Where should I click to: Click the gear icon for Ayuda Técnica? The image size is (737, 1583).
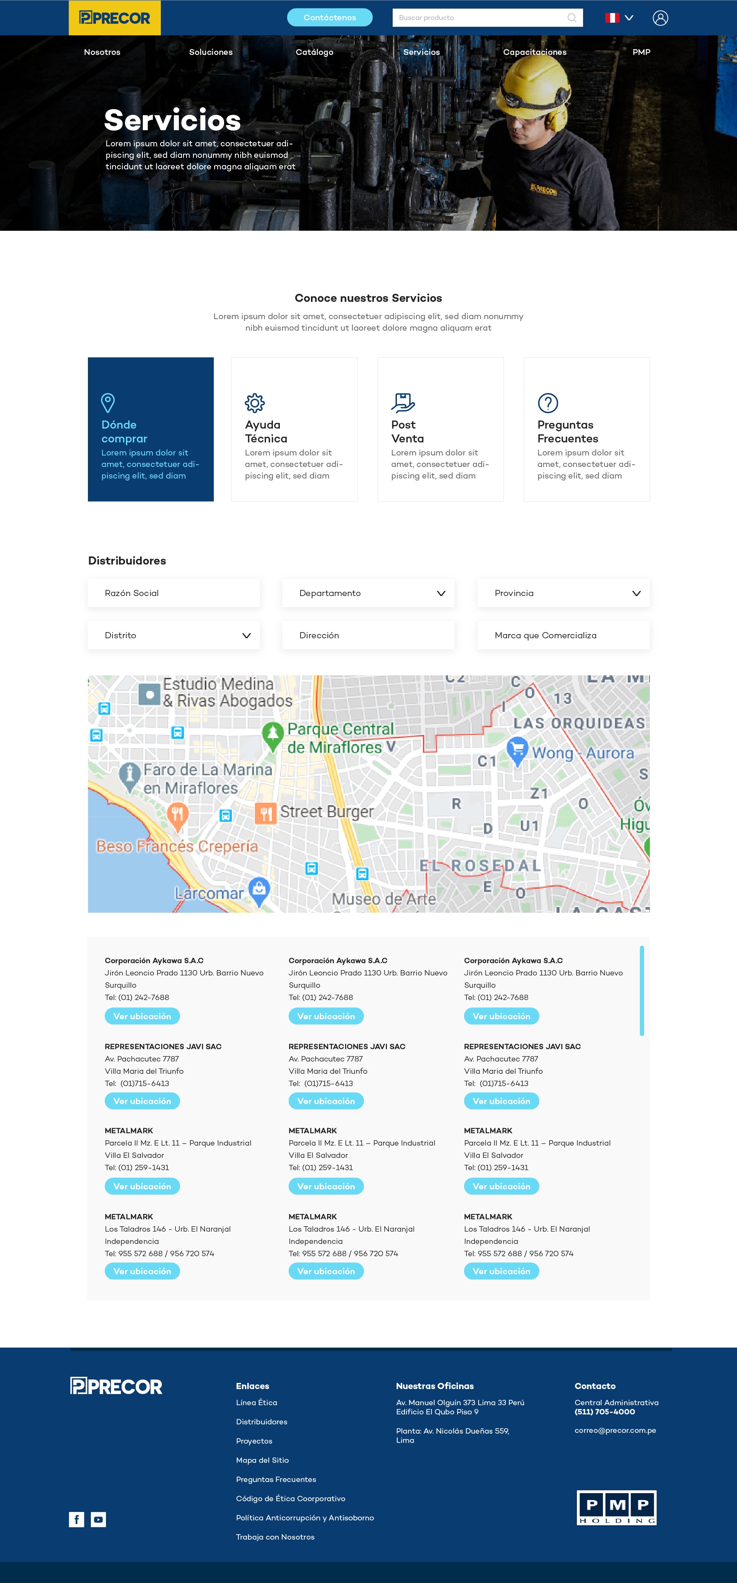pyautogui.click(x=254, y=403)
